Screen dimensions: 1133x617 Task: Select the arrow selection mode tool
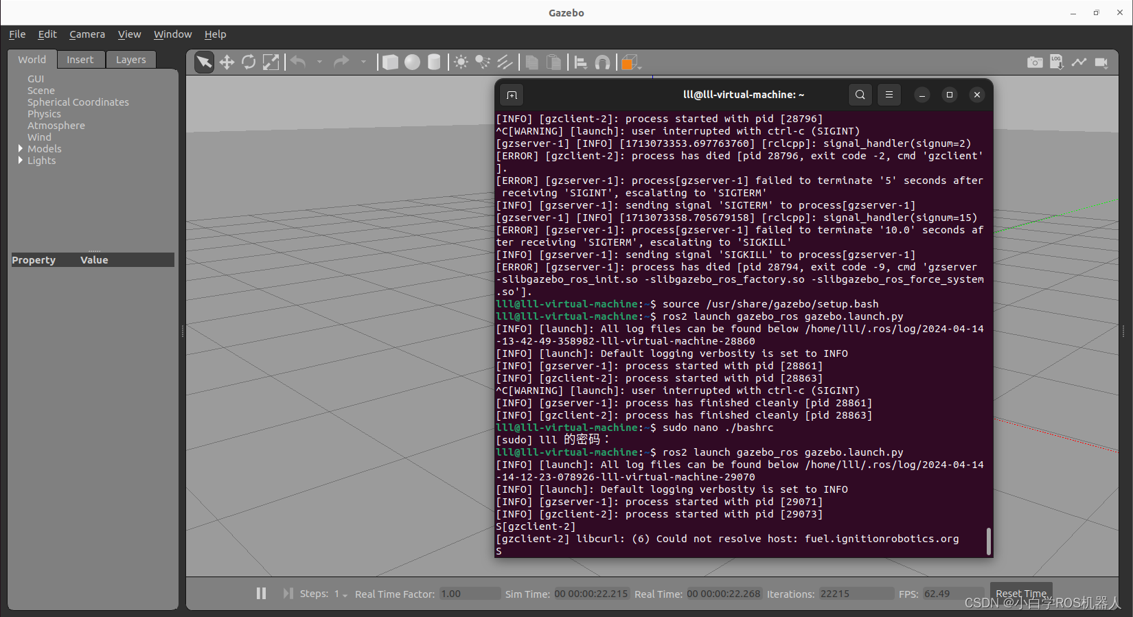204,62
